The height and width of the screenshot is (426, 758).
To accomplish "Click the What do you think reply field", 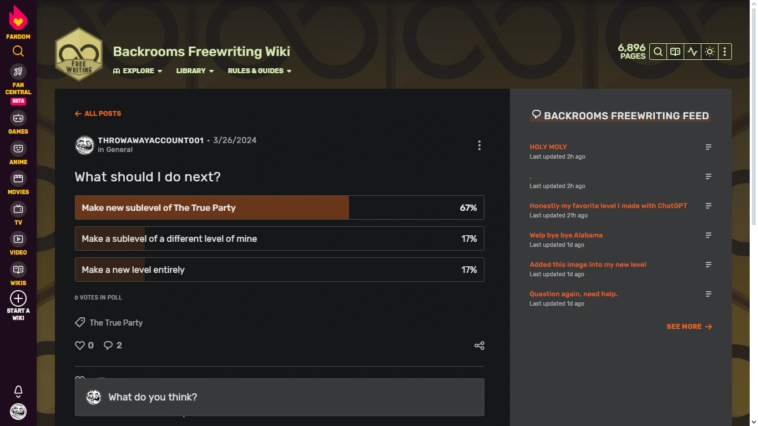I will tap(279, 397).
